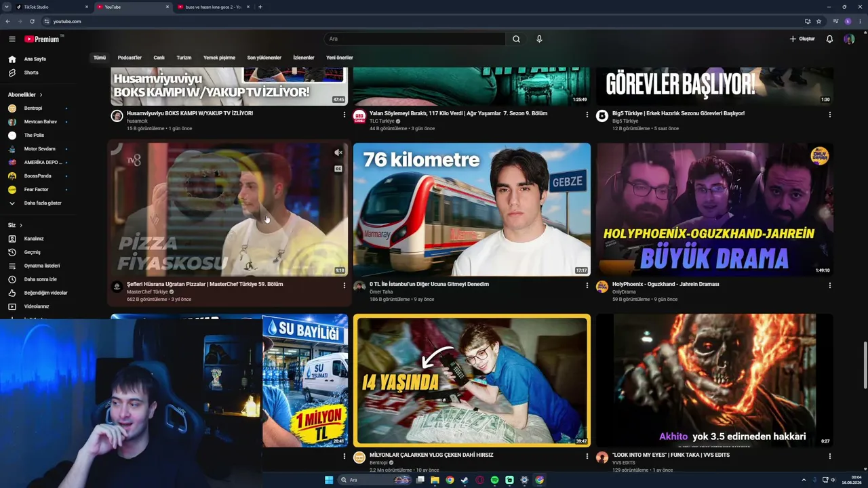
Task: Open the TLC Türkiye channel avatar
Action: click(x=359, y=116)
